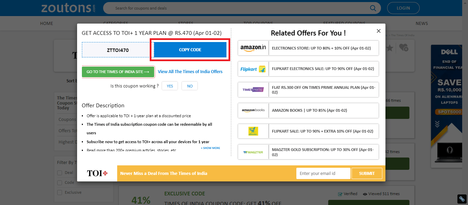Select the Amazon.in electronics store offer logo

pyautogui.click(x=253, y=48)
